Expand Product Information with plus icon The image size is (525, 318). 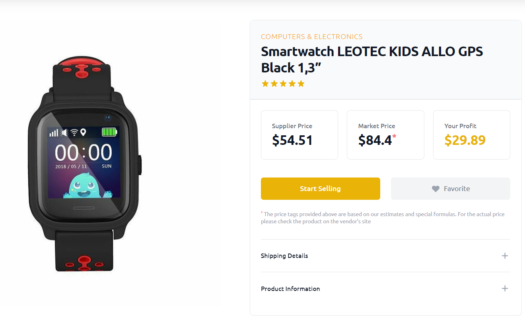(505, 289)
